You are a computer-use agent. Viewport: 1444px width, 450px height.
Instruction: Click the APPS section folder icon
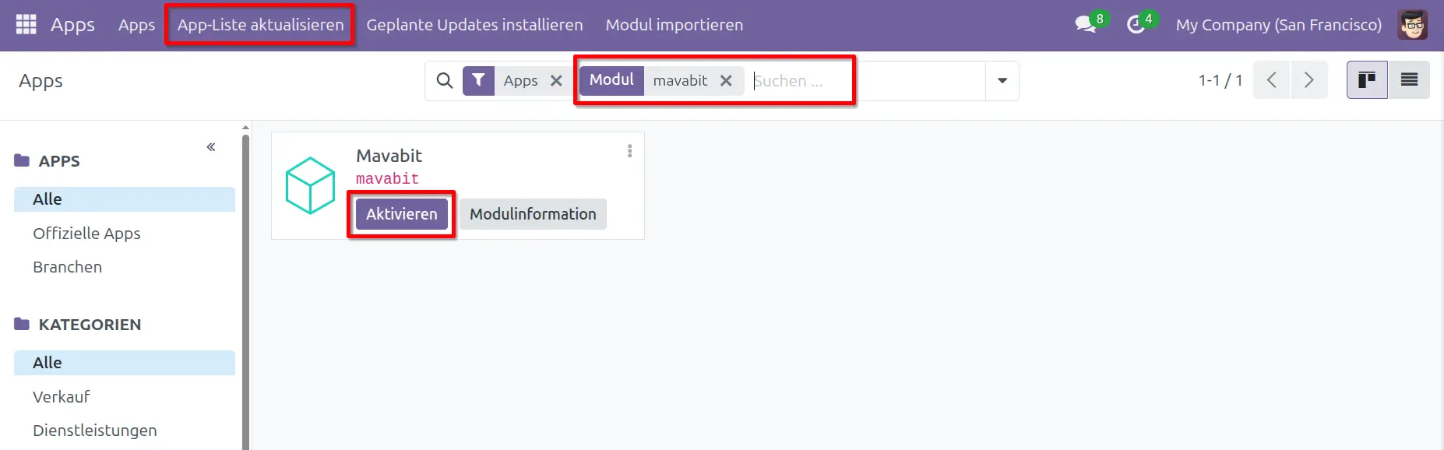point(22,160)
